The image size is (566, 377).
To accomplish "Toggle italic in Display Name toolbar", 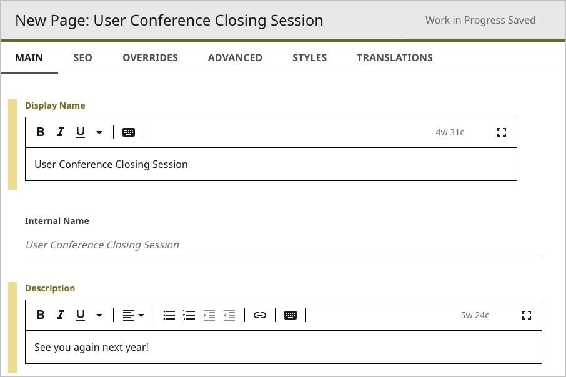I will (x=61, y=132).
